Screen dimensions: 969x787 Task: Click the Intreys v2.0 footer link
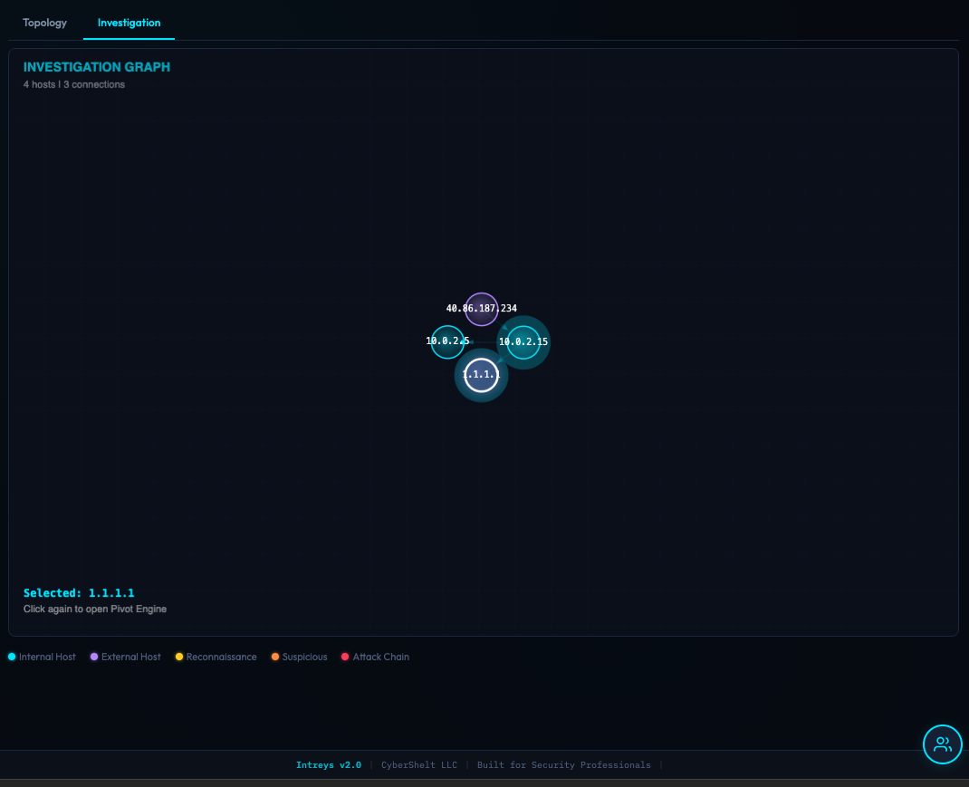coord(329,764)
